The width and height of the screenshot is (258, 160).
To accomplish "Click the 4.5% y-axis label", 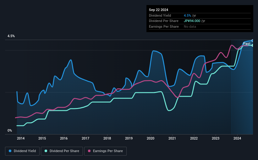I will coord(11,36).
